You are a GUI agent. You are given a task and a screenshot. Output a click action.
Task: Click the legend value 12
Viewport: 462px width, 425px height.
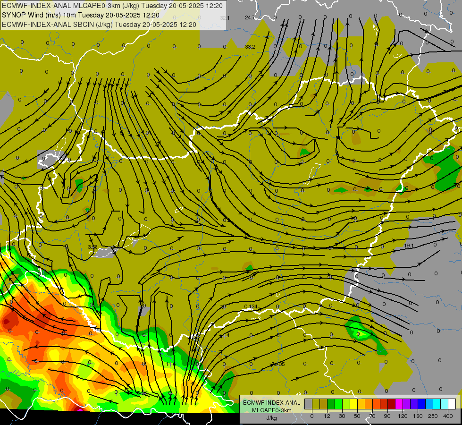[x=327, y=416]
